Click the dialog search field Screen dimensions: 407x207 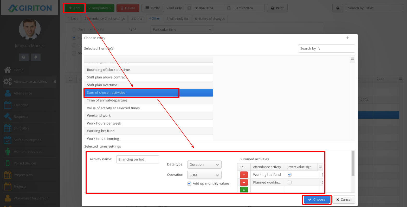326,48
